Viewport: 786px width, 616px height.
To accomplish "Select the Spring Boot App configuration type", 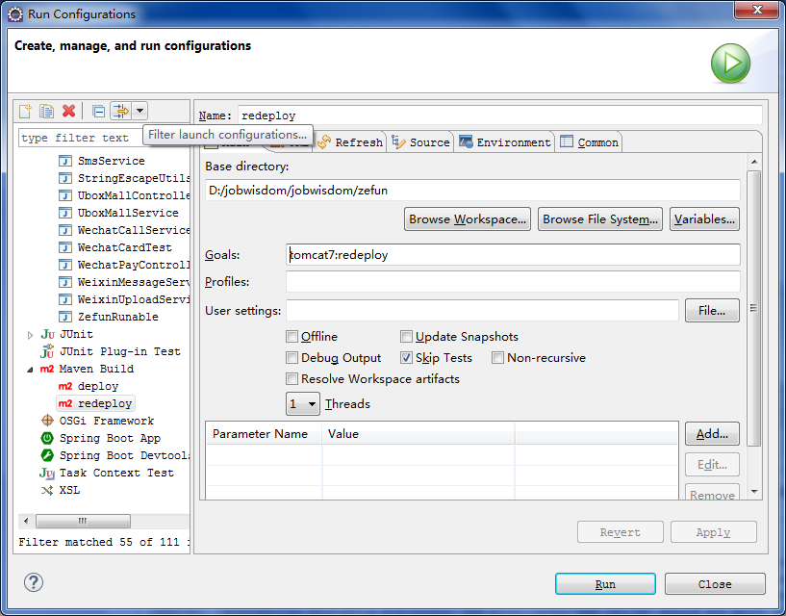I will pyautogui.click(x=110, y=438).
